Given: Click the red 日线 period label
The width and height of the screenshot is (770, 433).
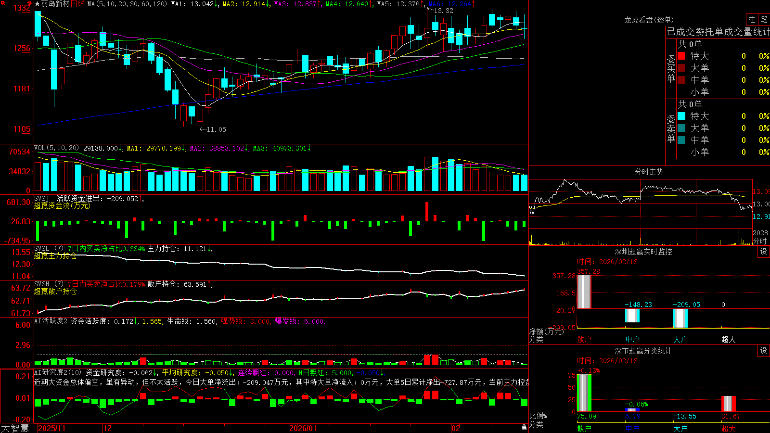Looking at the screenshot, I should pyautogui.click(x=77, y=4).
